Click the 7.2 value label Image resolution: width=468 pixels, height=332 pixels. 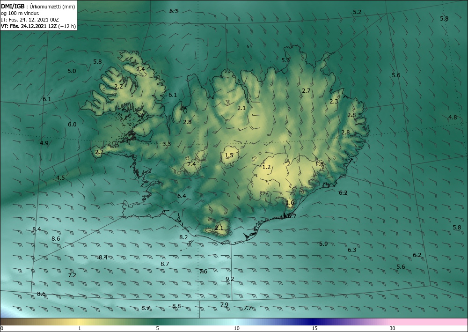pos(72,275)
